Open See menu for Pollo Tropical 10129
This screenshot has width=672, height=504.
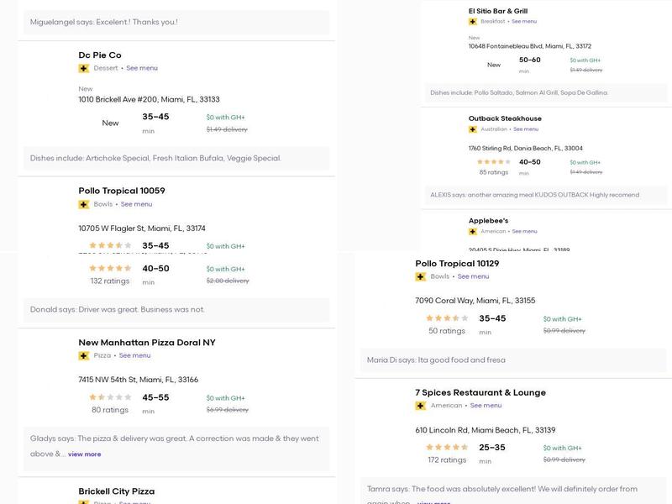point(473,276)
